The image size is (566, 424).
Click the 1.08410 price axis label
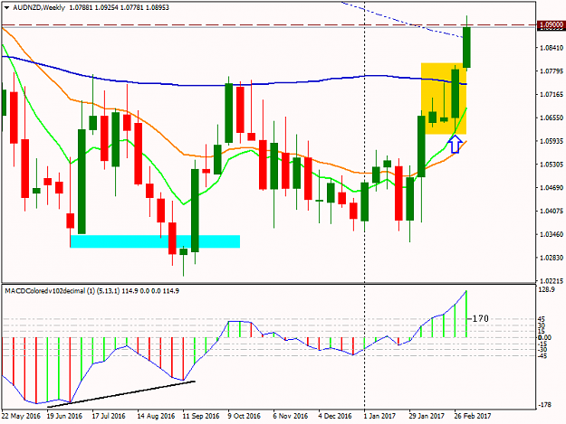click(x=552, y=48)
